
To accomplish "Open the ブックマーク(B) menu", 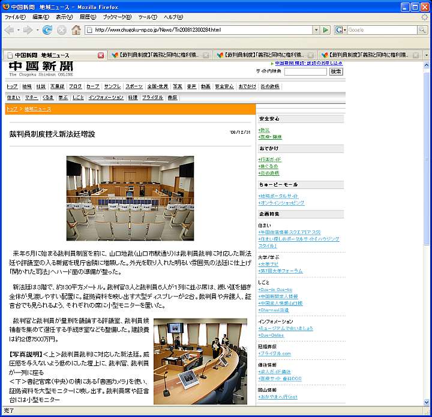I will tap(118, 17).
